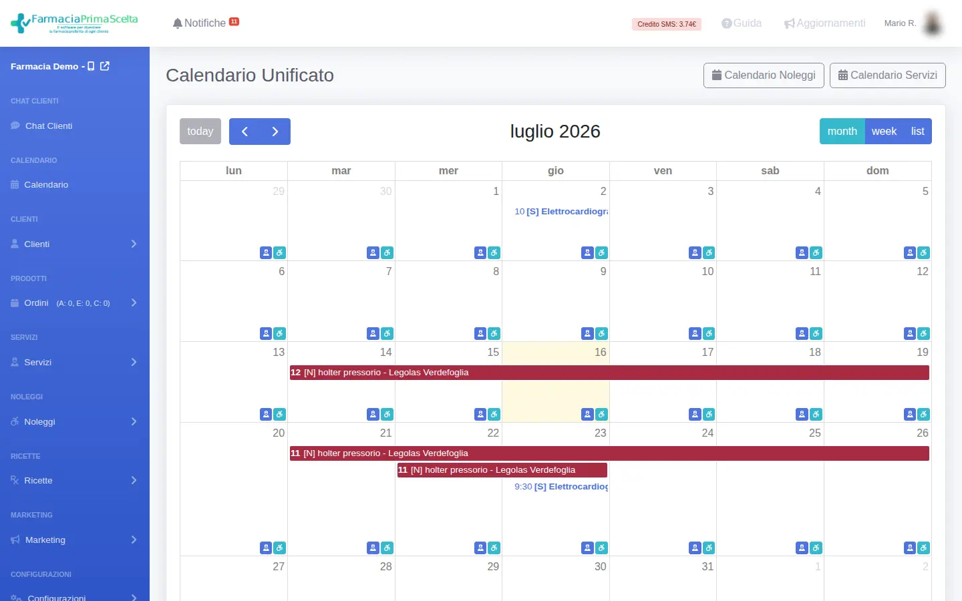Click the wheelchair rental icon on day 18

(x=816, y=414)
